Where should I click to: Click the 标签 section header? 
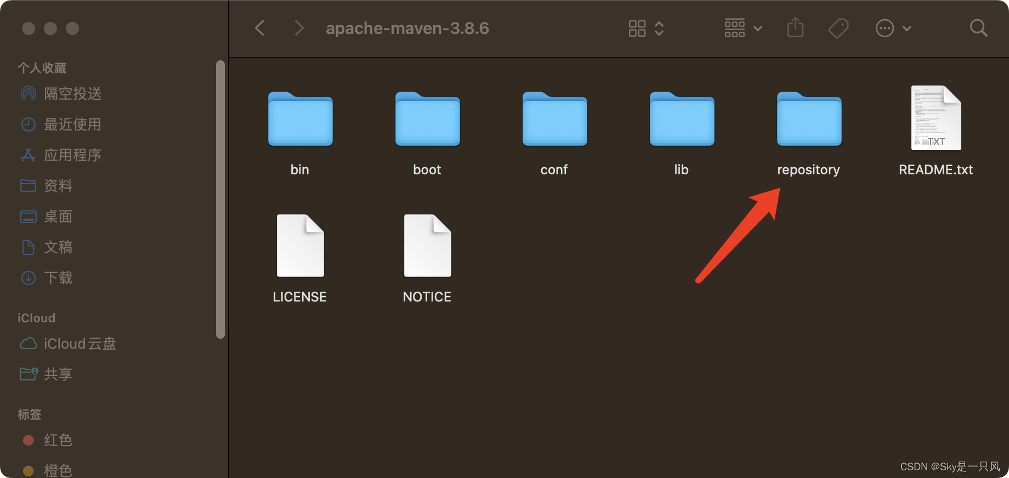[30, 414]
